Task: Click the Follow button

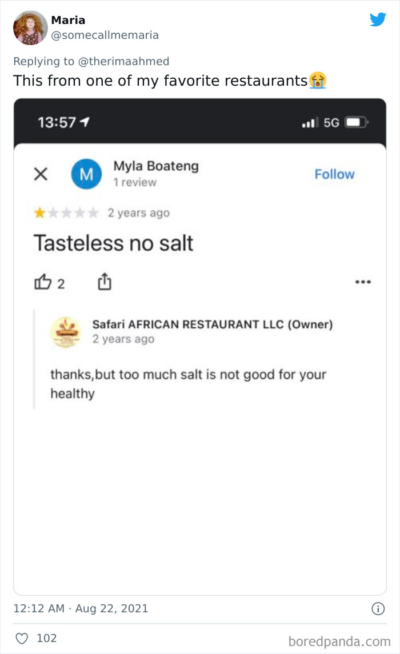Action: pos(334,174)
